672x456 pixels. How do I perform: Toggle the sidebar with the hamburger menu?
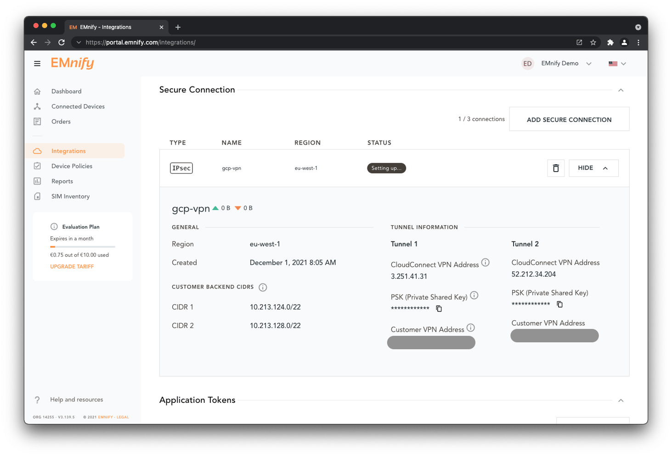pyautogui.click(x=37, y=63)
